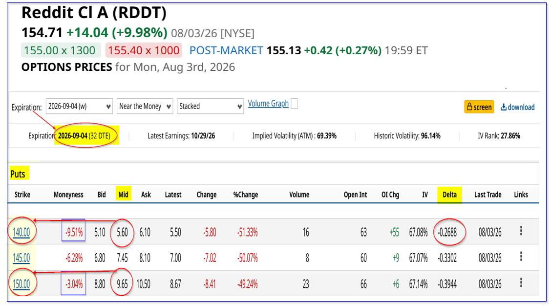This screenshot has width=551, height=306.
Task: Expand the Near the Money dropdown
Action: coord(145,106)
